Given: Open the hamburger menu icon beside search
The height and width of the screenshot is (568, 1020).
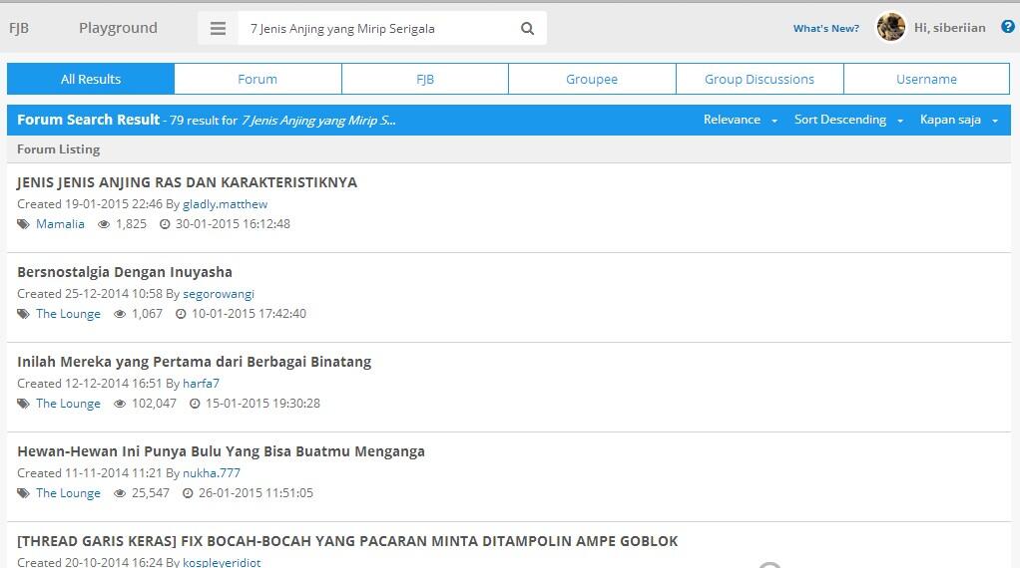Looking at the screenshot, I should click(218, 29).
